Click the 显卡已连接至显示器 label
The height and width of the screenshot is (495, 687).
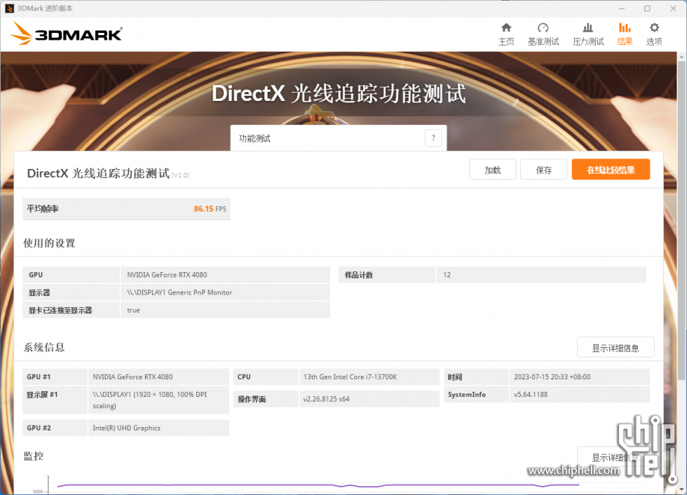point(60,310)
